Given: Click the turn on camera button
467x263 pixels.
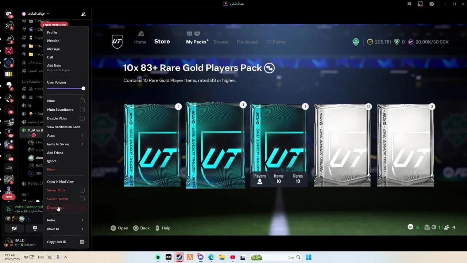Looking at the screenshot, I should pyautogui.click(x=14, y=228).
